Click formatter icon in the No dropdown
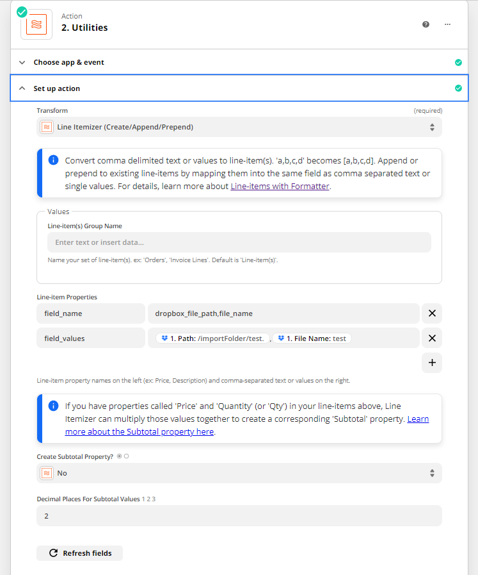Image resolution: width=478 pixels, height=575 pixels. 47,473
